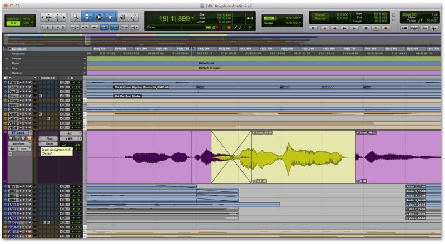
Task: Select the Pencil tool
Action: tap(133, 17)
